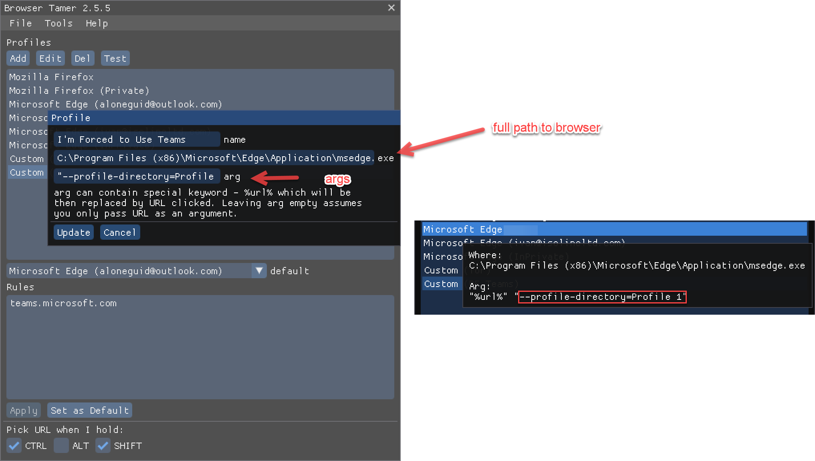Toggle the CTRL checkbox
This screenshot has height=461, width=815.
(x=14, y=445)
